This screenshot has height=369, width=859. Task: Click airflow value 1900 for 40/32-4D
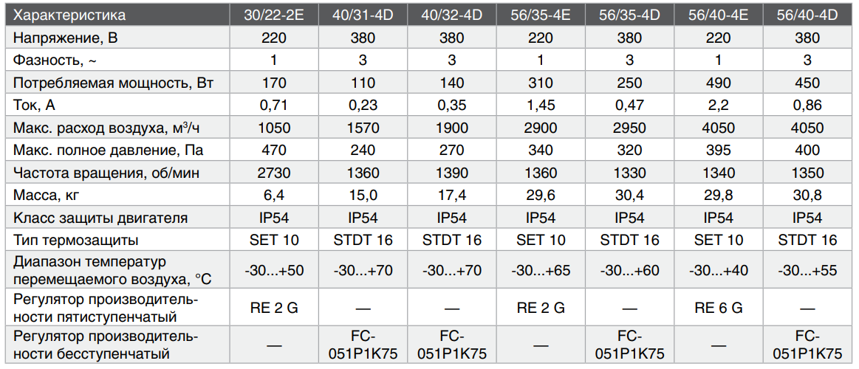point(451,128)
